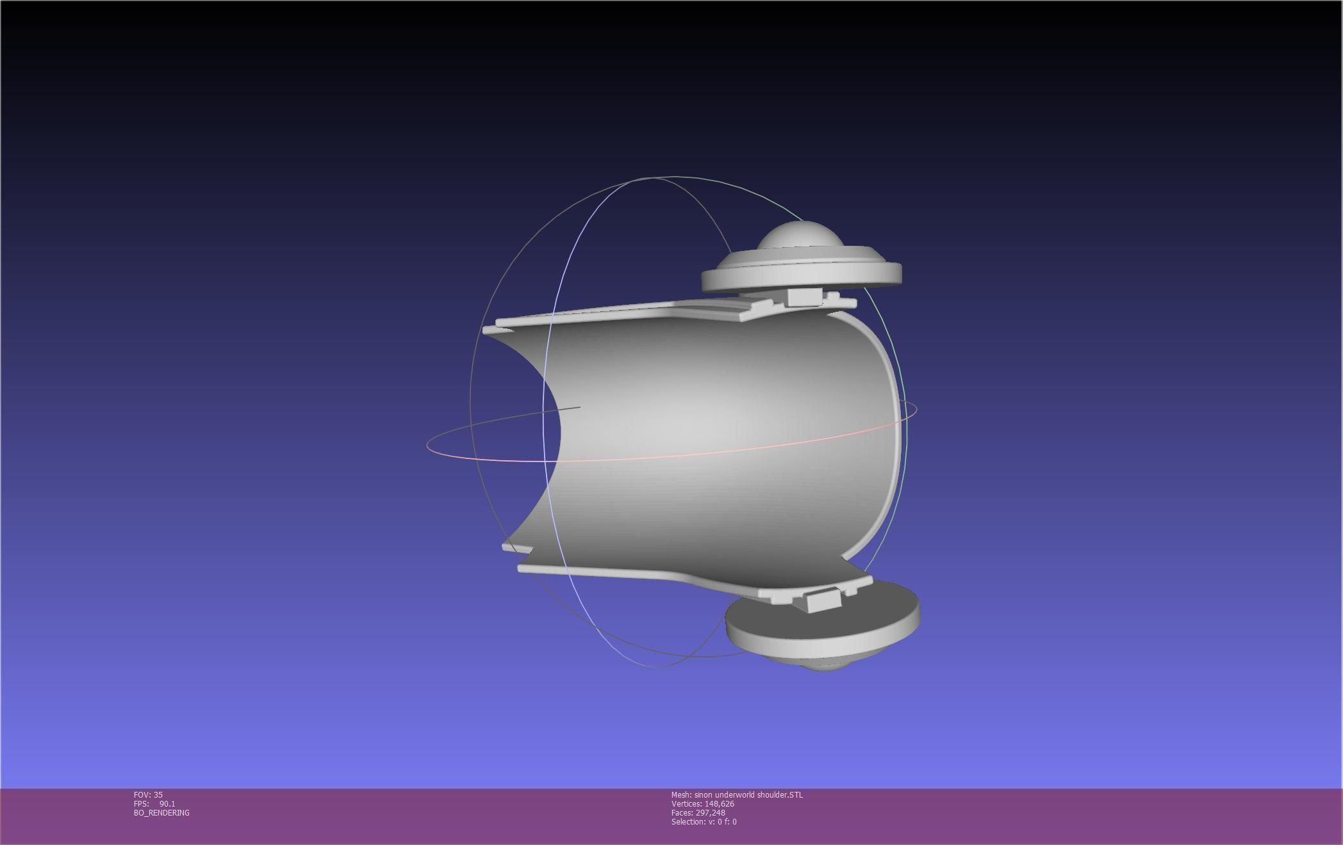The width and height of the screenshot is (1343, 845).
Task: Click the FOV: 35 readout
Action: 148,795
